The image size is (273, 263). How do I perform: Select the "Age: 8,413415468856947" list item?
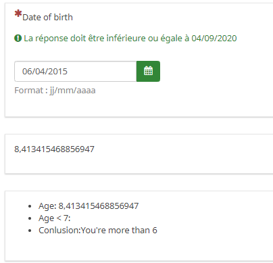click(89, 206)
